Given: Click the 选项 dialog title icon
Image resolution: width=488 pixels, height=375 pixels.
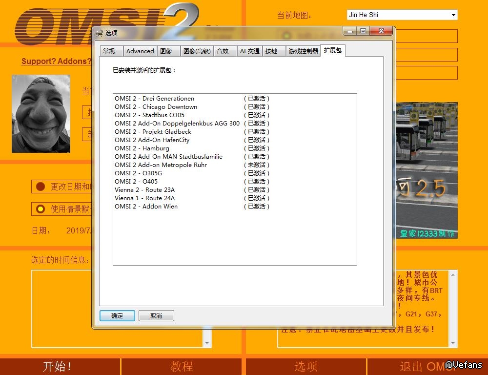Looking at the screenshot, I should click(x=99, y=33).
